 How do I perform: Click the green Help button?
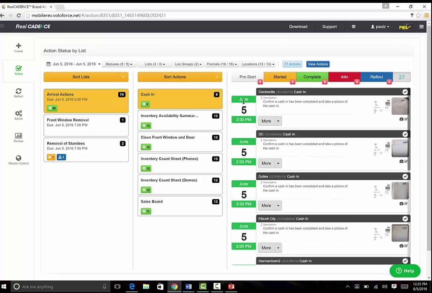405,271
